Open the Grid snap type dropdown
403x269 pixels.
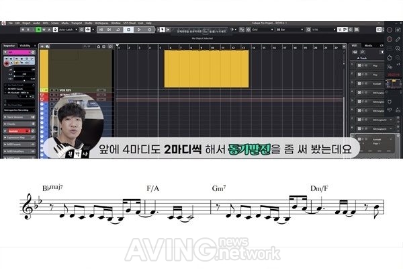263,30
